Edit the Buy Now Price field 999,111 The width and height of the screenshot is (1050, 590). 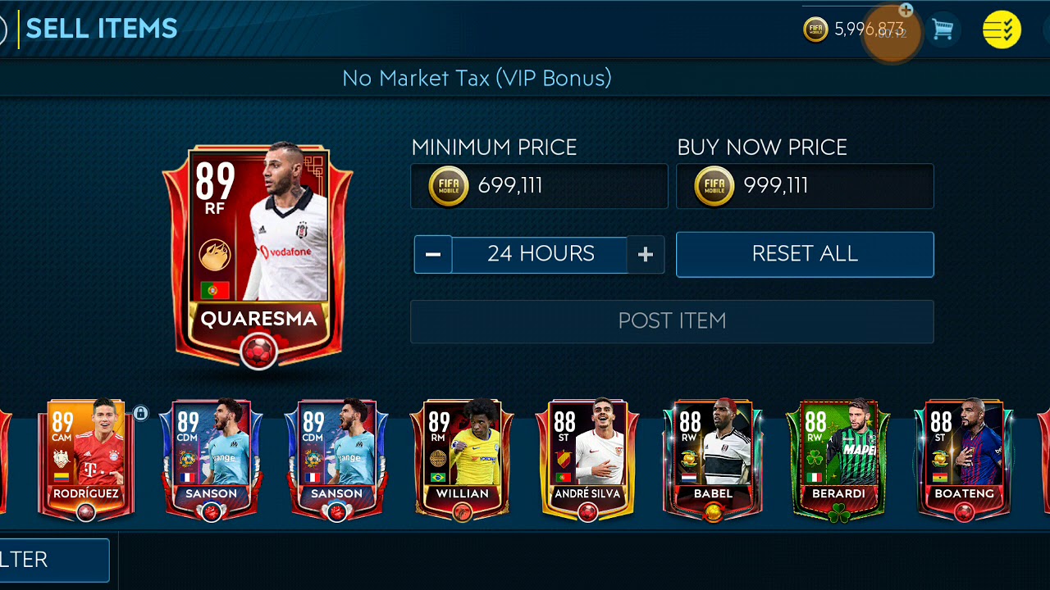805,186
